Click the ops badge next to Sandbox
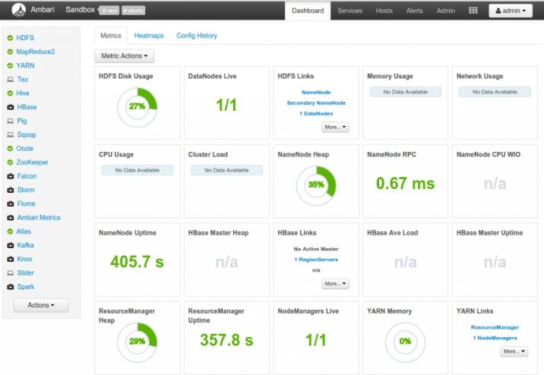The image size is (544, 375). point(109,11)
